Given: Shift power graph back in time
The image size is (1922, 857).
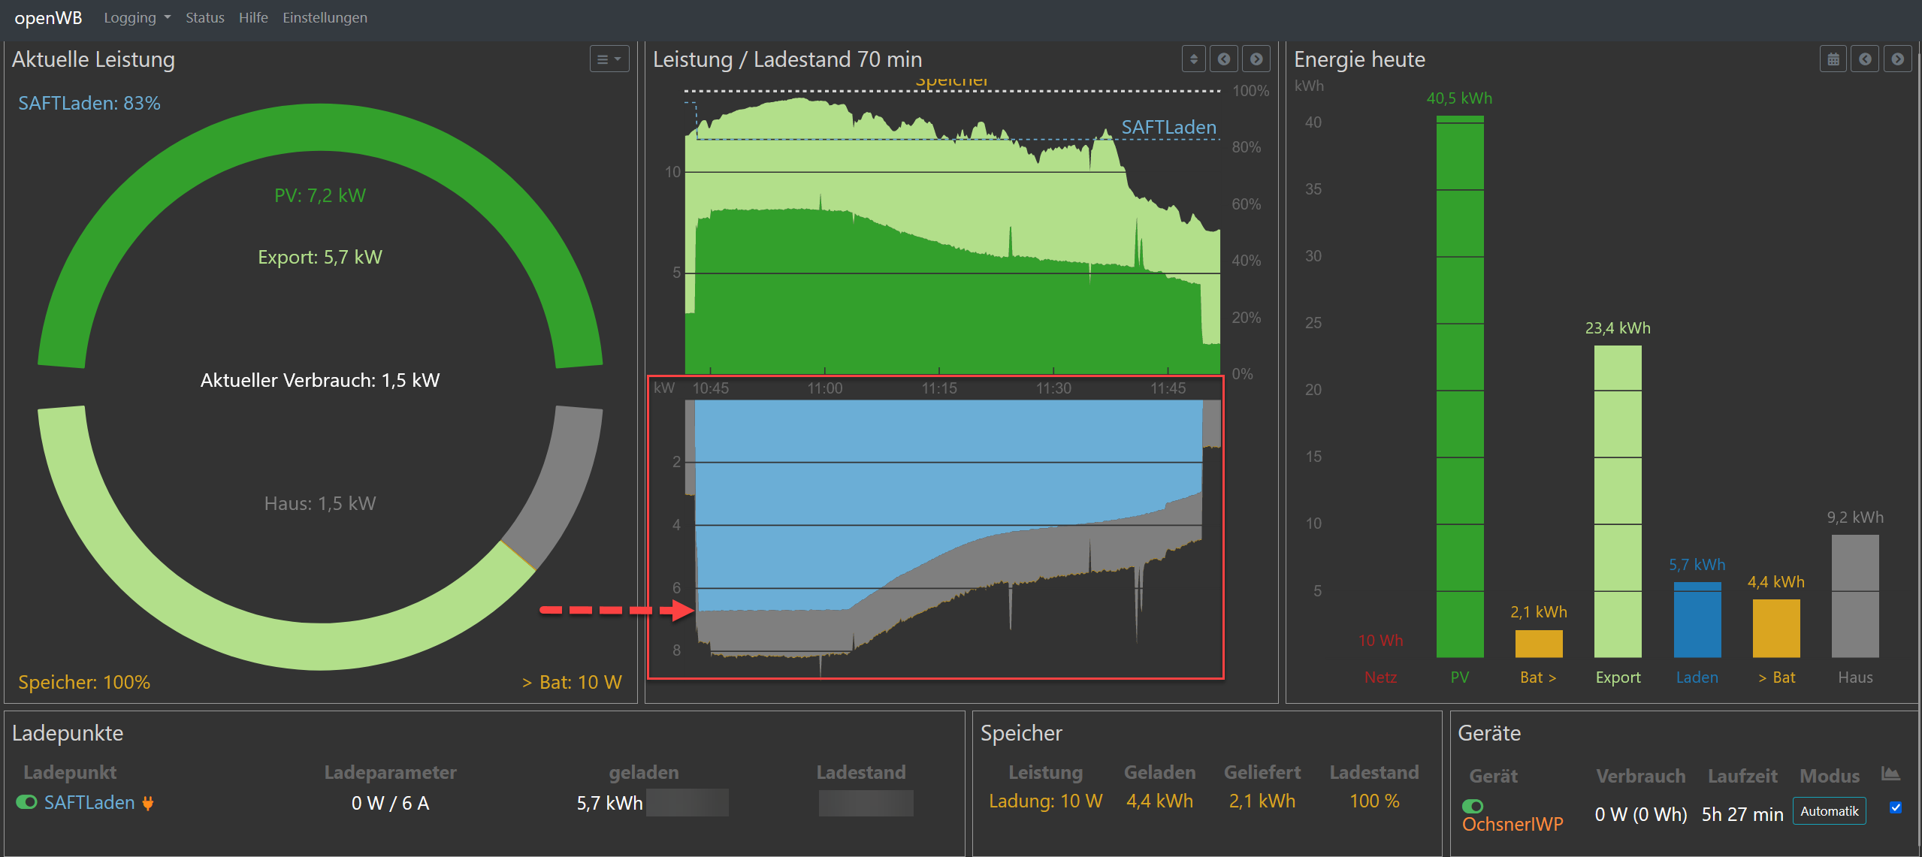Looking at the screenshot, I should point(1224,59).
